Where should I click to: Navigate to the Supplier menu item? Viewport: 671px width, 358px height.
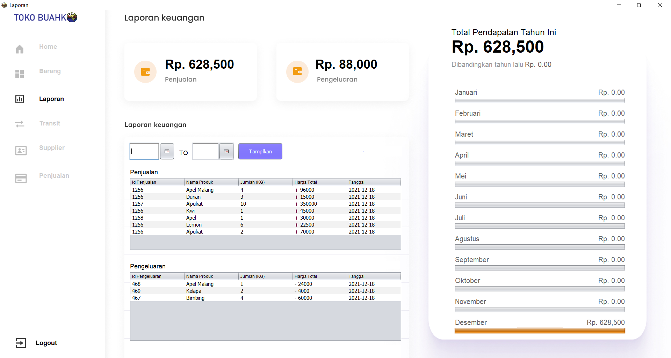point(52,148)
